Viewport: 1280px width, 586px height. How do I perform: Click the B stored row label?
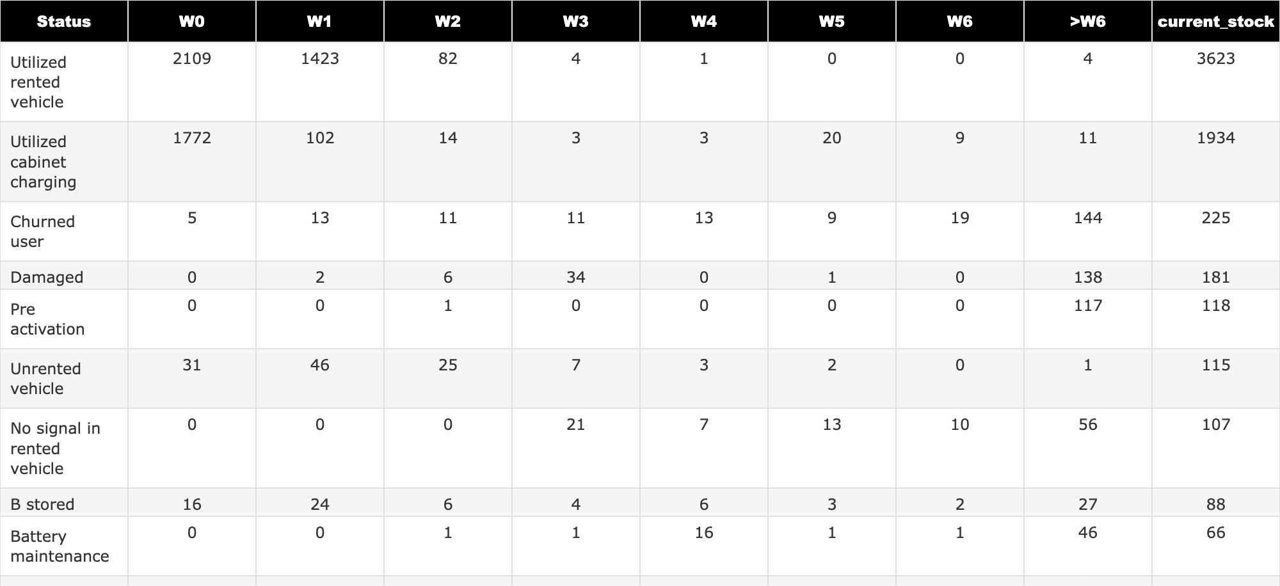pos(42,504)
